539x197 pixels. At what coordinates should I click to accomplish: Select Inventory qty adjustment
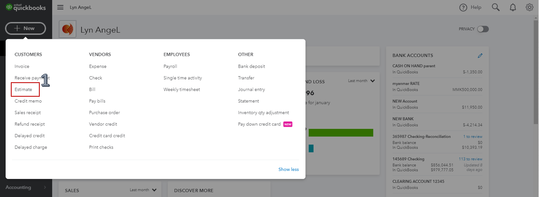pyautogui.click(x=263, y=113)
